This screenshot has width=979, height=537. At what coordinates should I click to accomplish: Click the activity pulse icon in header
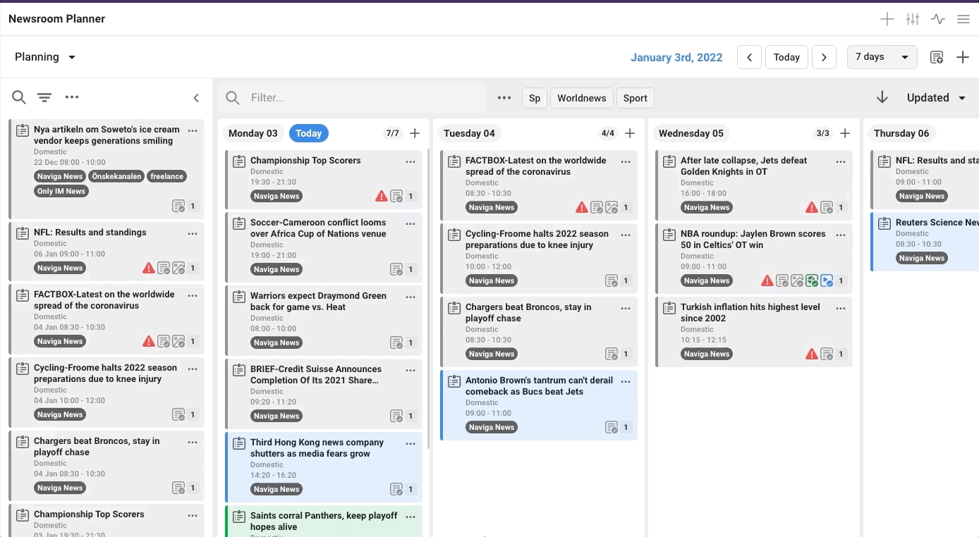tap(937, 19)
